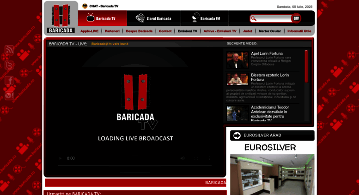Image resolution: width=359 pixels, height=195 pixels.
Task: Open the Arhiva - Emisiuni TV menu item
Action: pos(220,31)
